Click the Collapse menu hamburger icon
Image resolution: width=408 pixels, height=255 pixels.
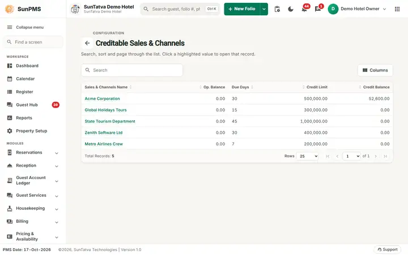(10, 27)
